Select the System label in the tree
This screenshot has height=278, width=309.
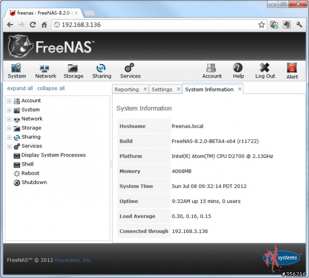pyautogui.click(x=30, y=109)
